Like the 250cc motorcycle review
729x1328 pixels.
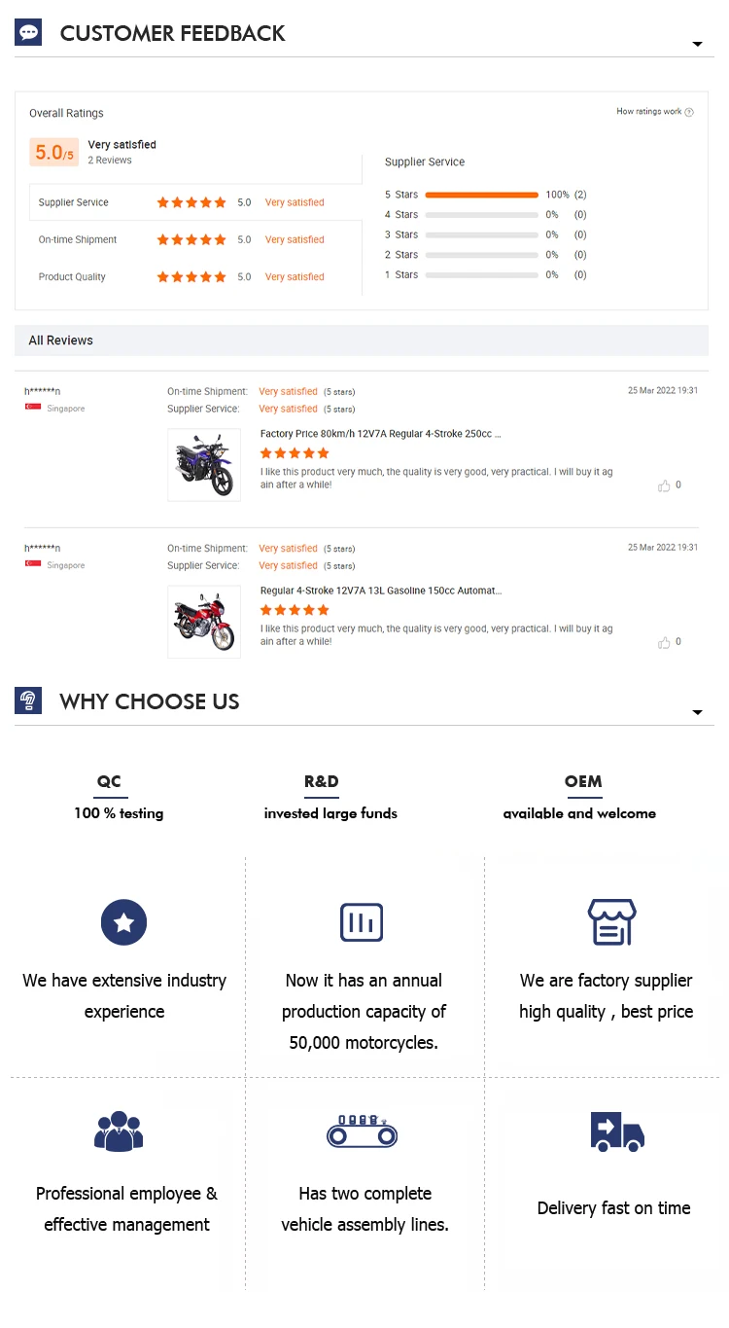click(664, 485)
